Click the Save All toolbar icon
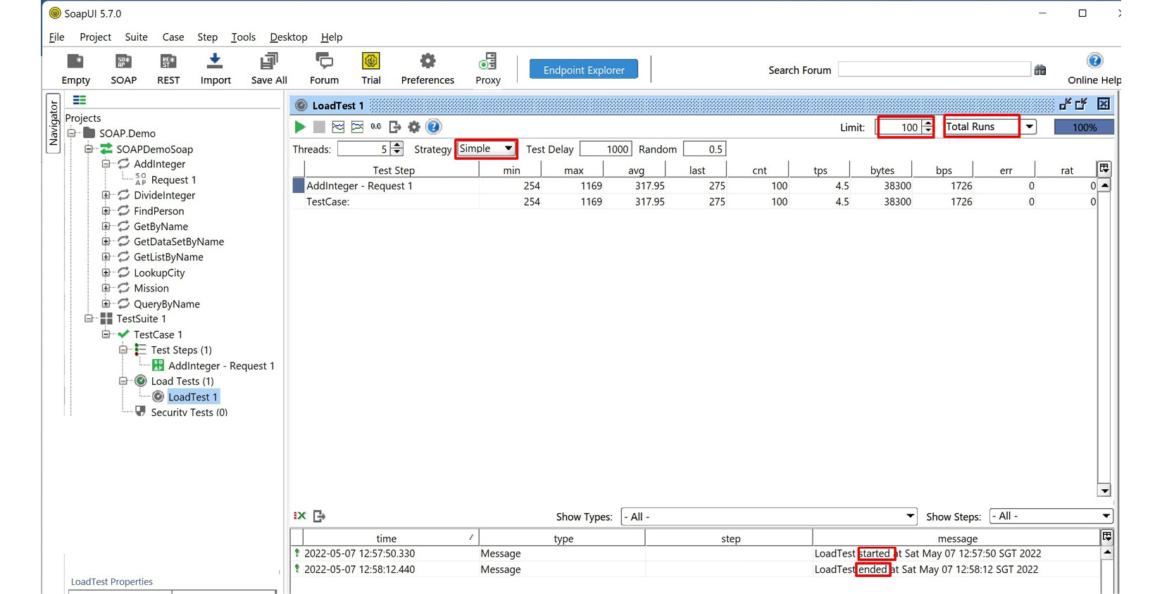Viewport: 1162px width, 594px height. click(x=269, y=62)
